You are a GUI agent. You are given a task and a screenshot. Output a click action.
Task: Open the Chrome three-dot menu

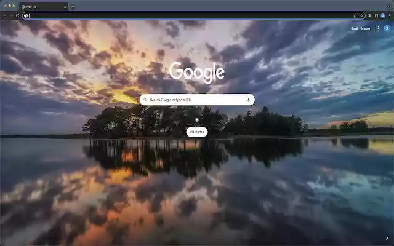point(390,15)
